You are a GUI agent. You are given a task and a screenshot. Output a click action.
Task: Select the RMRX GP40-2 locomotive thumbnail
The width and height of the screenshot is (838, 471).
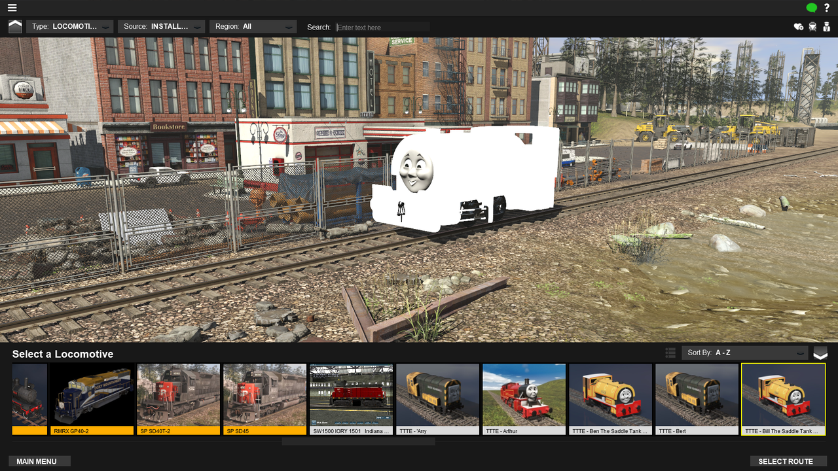pos(92,400)
